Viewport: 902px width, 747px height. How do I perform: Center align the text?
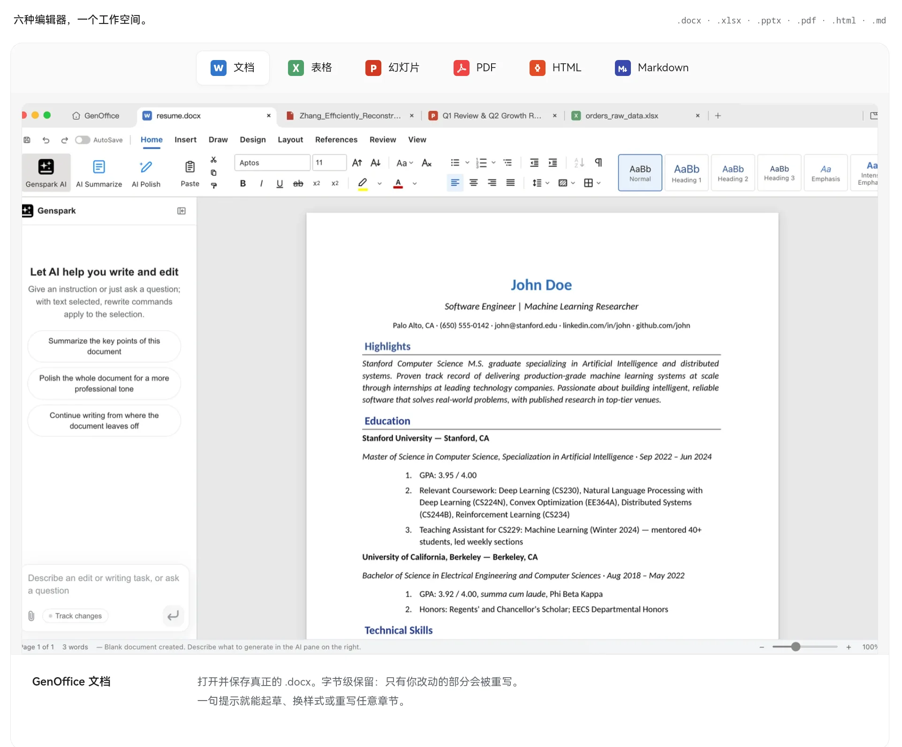pos(474,183)
